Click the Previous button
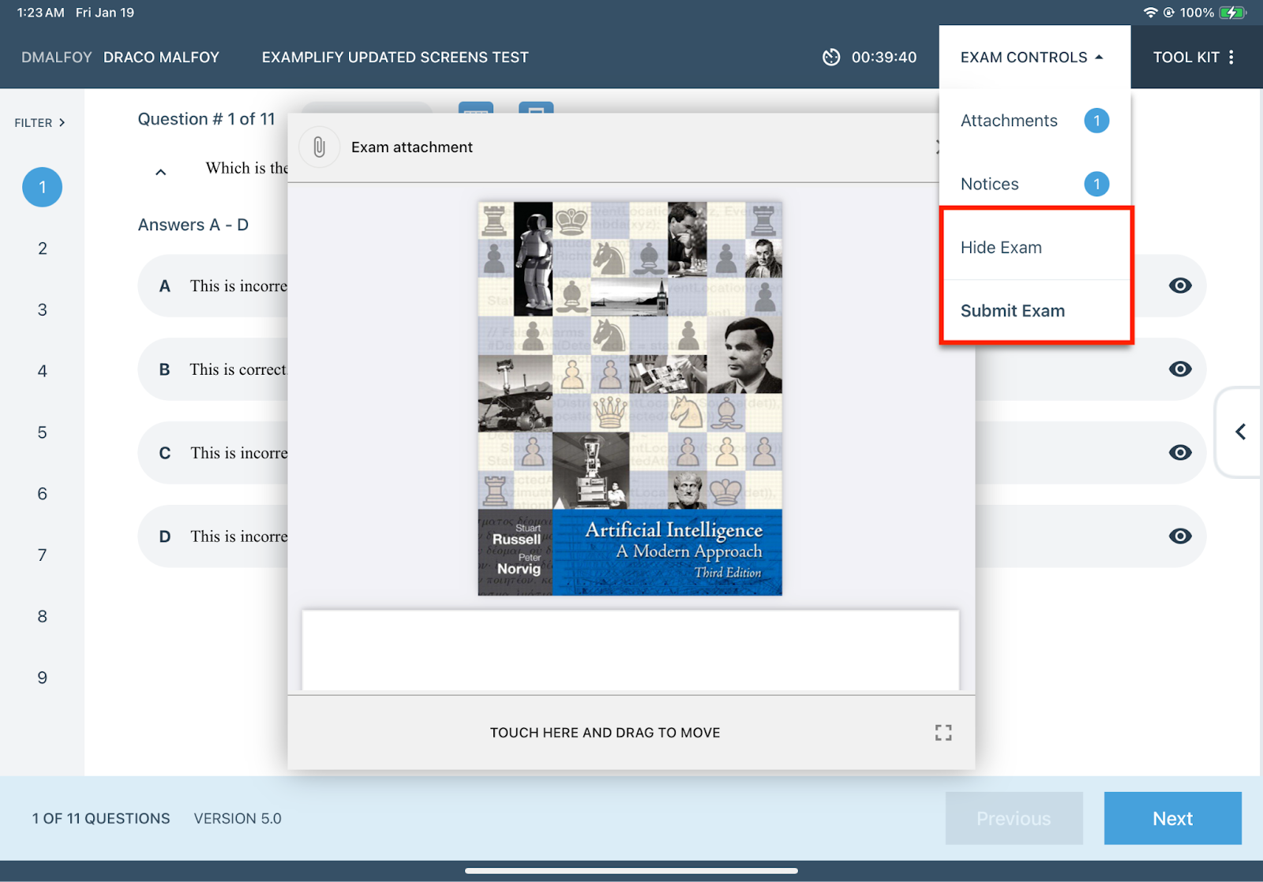This screenshot has width=1263, height=882. pos(1014,818)
